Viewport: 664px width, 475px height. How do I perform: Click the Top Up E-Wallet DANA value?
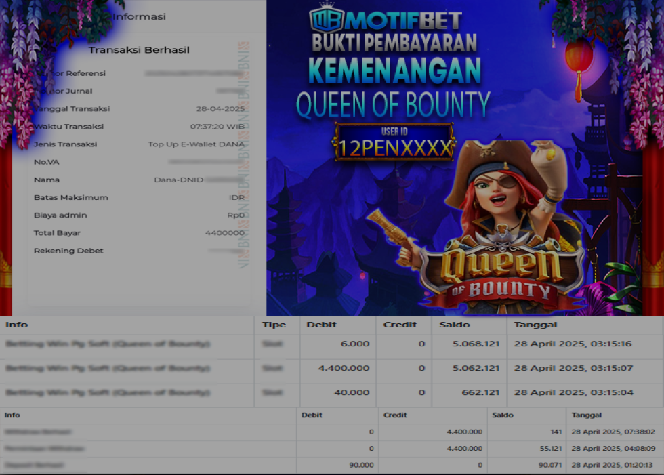point(196,144)
